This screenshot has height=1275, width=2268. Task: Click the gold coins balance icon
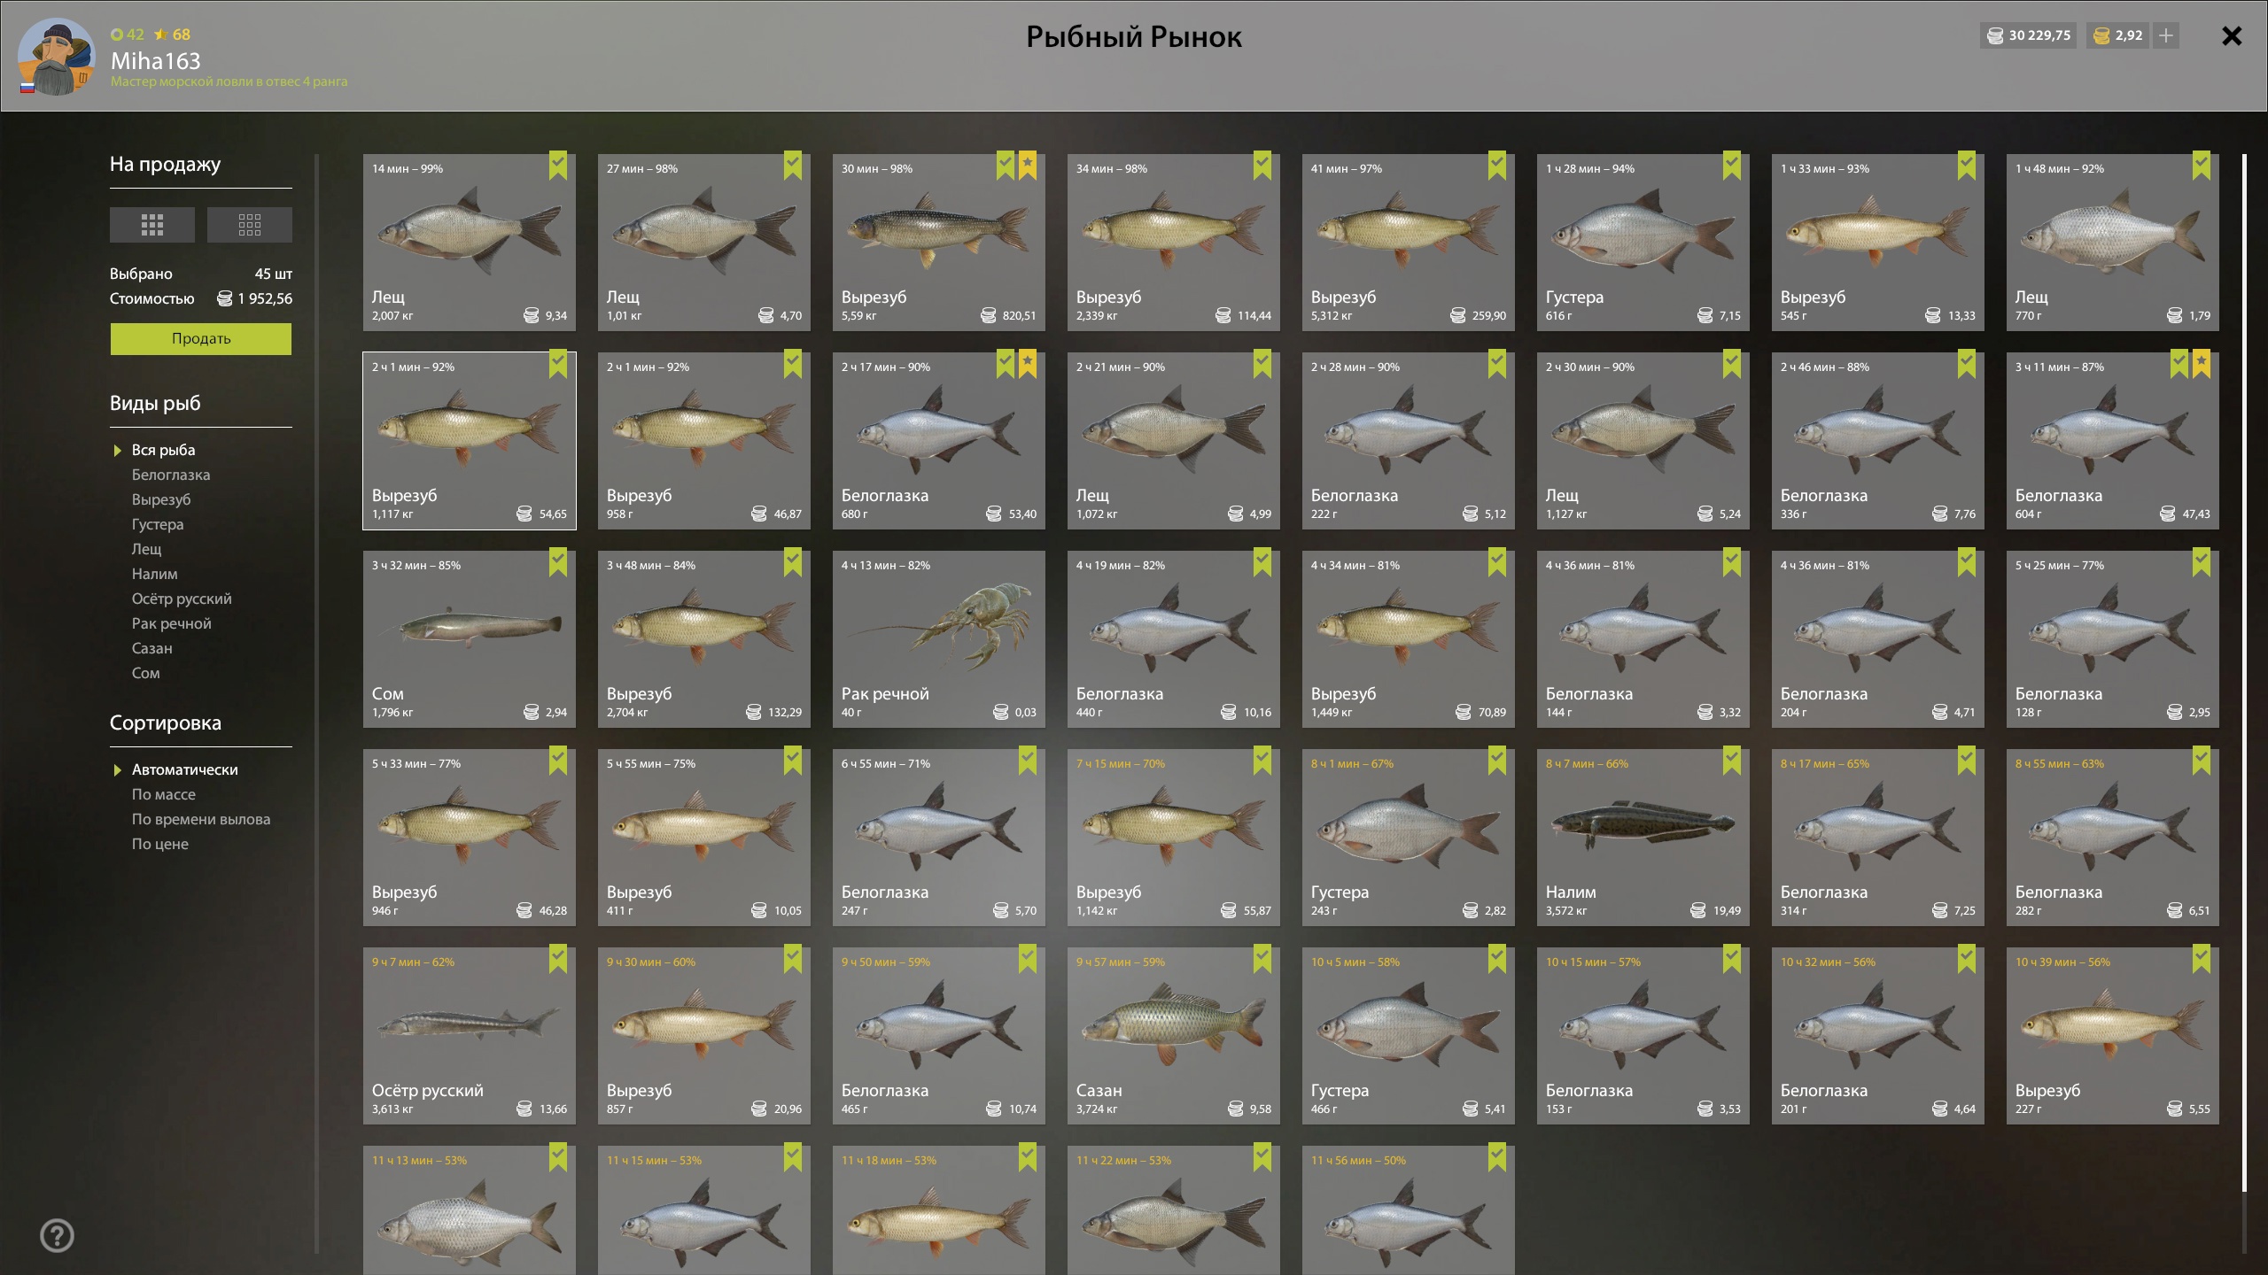pyautogui.click(x=2101, y=35)
